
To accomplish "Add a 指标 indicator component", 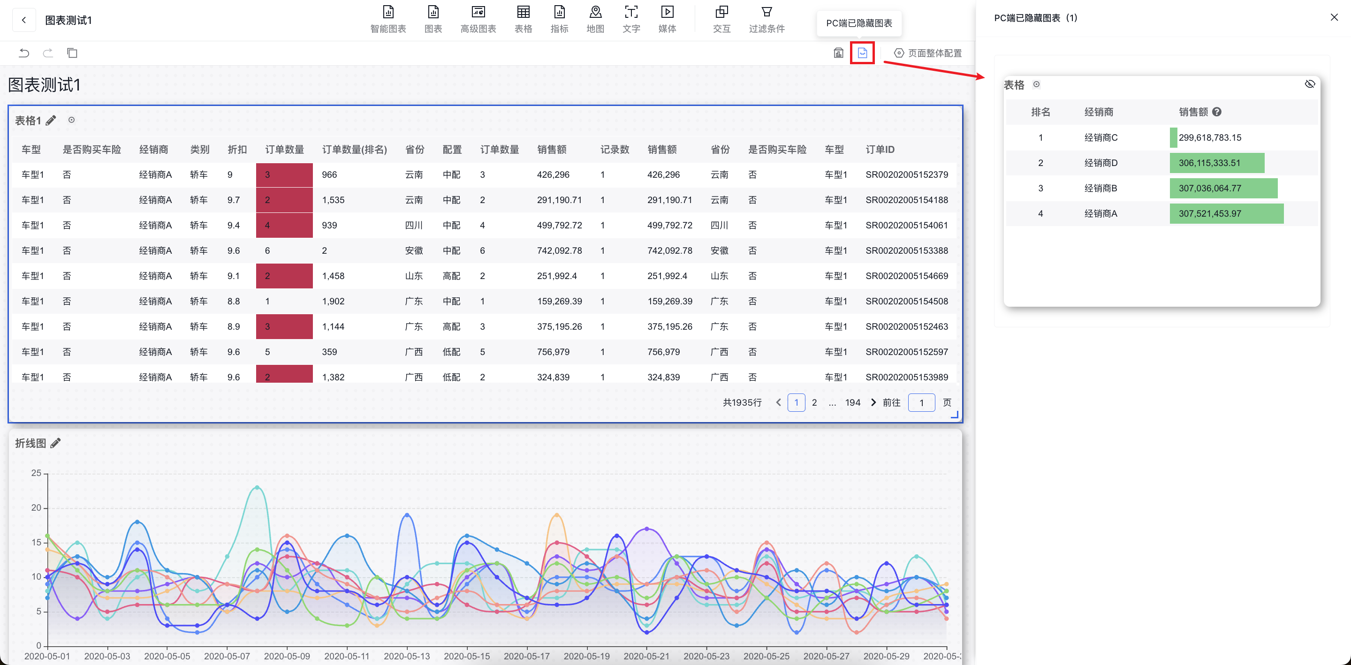I will (x=560, y=19).
